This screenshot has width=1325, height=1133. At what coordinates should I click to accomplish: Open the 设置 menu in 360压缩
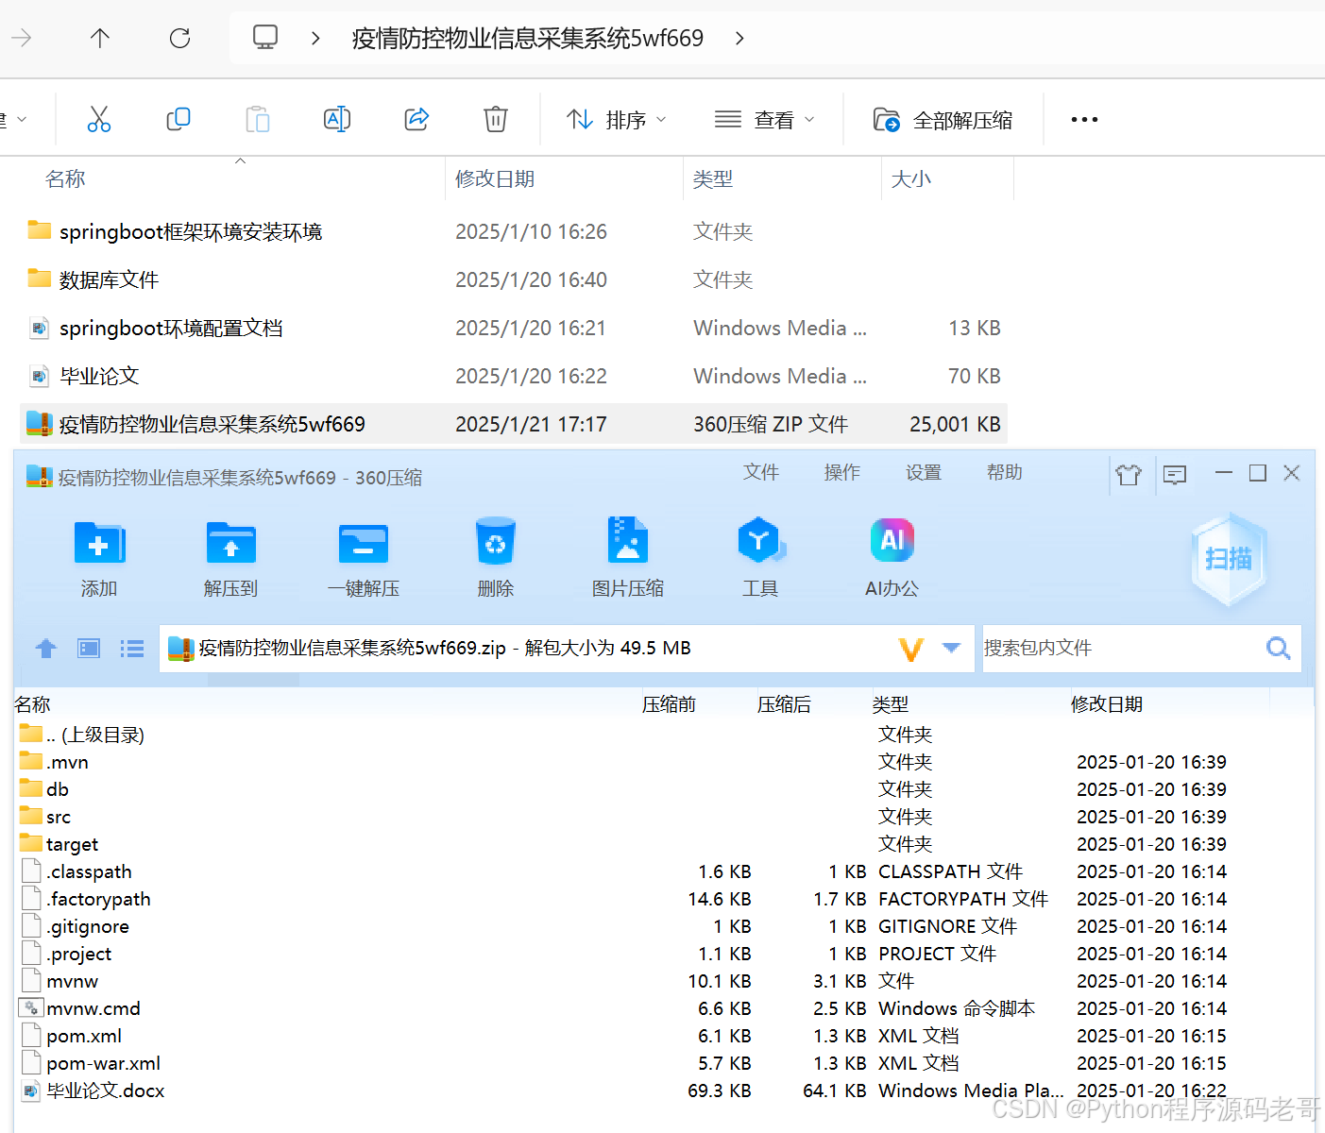[924, 472]
